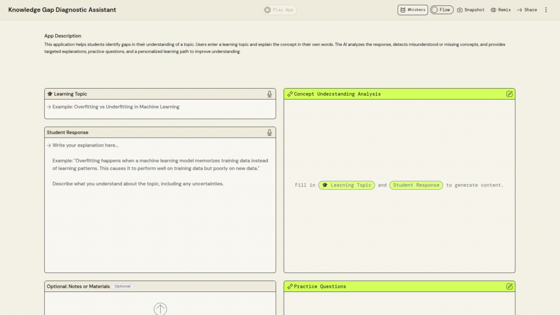Click the edit icon on Practice Questions

click(509, 287)
